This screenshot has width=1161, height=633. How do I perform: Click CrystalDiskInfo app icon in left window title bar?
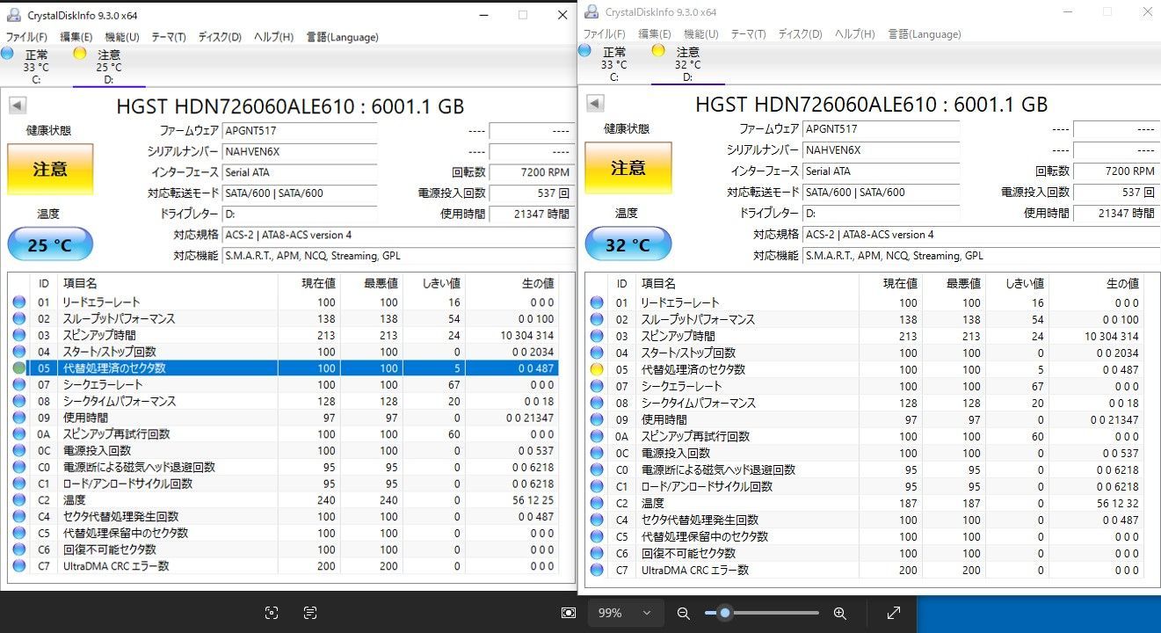(14, 15)
